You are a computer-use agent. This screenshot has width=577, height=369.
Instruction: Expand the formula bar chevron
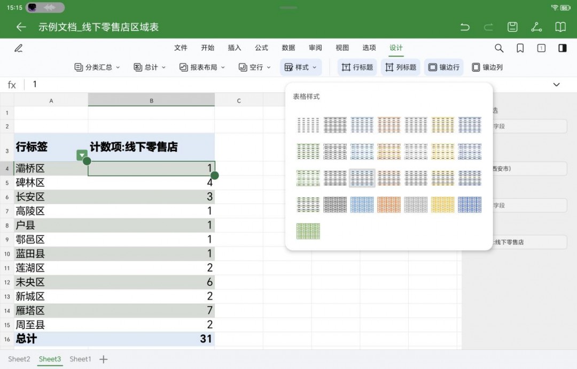click(x=556, y=84)
